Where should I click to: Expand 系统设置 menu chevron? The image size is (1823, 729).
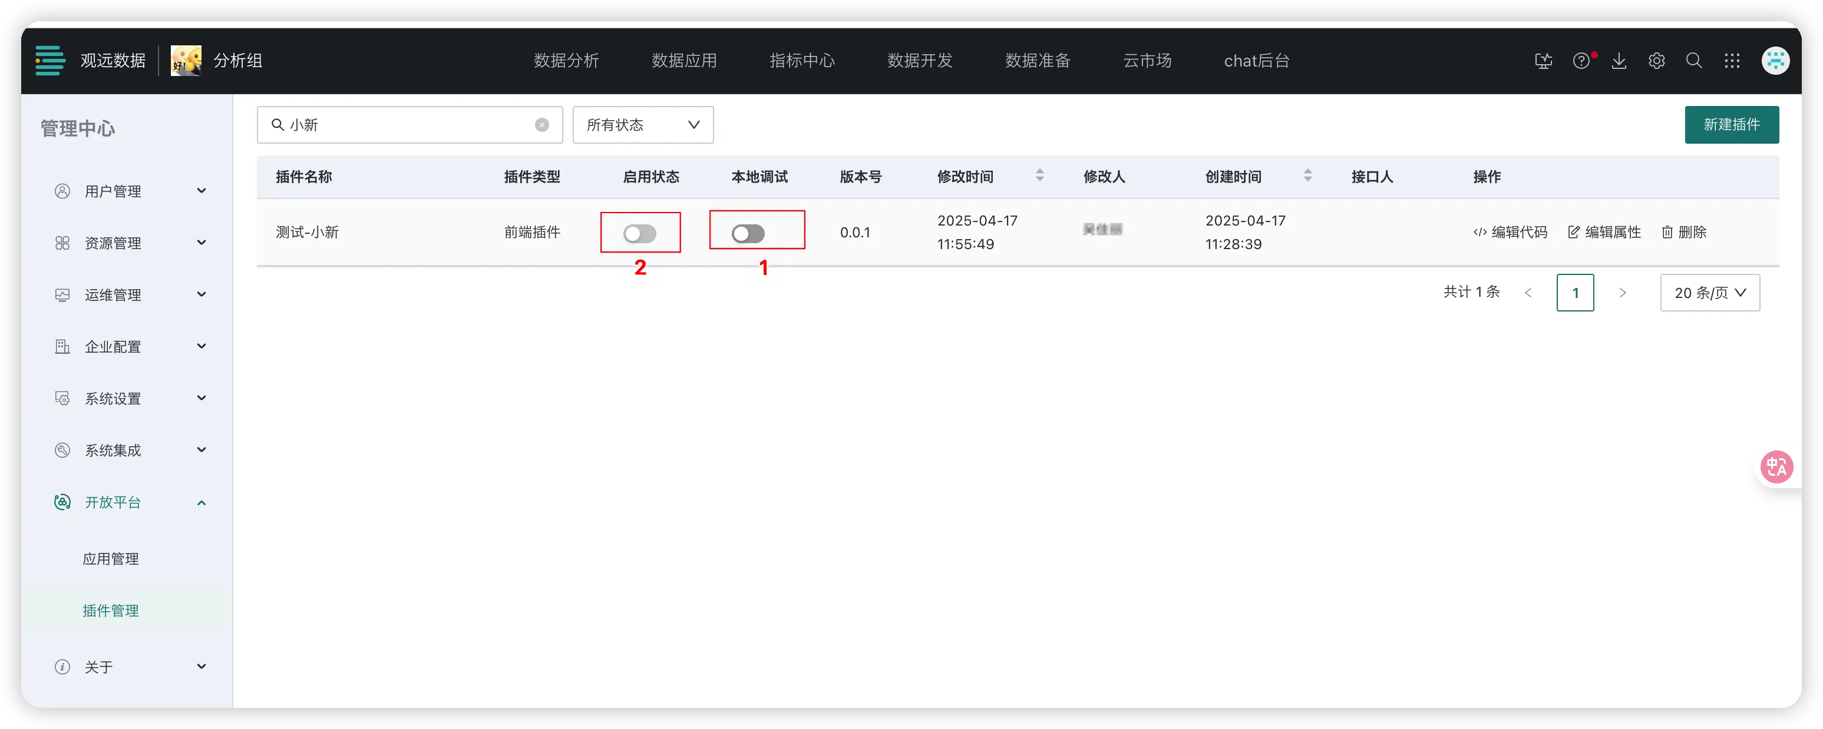tap(202, 398)
